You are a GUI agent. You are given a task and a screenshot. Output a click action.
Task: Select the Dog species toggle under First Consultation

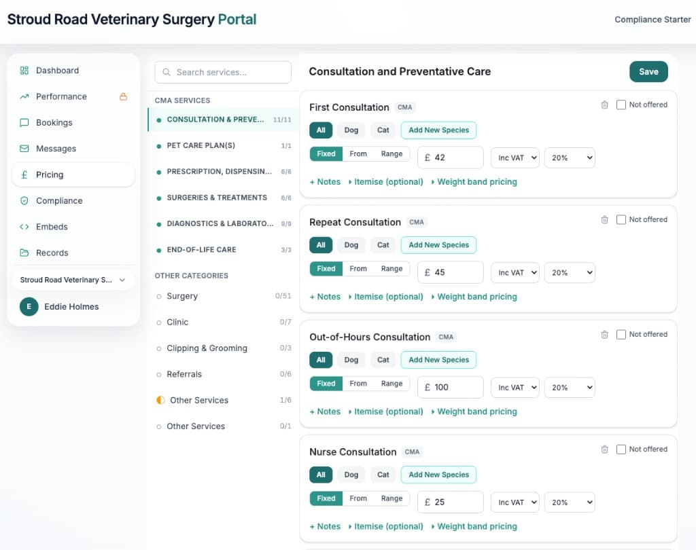[x=351, y=130]
